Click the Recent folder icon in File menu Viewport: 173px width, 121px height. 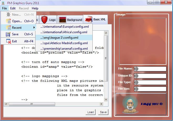click(8, 27)
